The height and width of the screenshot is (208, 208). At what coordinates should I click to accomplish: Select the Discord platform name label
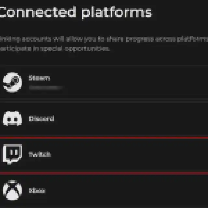(x=41, y=119)
